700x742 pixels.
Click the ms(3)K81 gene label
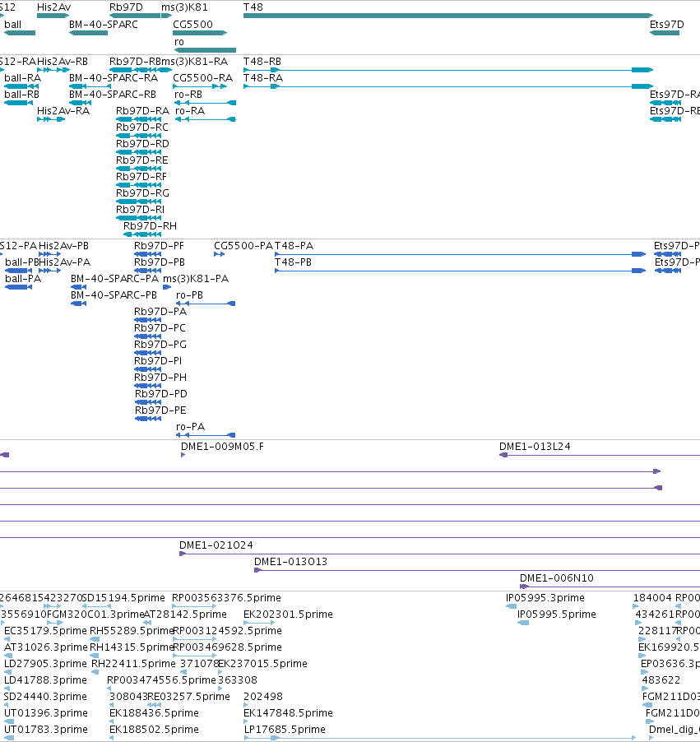click(184, 7)
